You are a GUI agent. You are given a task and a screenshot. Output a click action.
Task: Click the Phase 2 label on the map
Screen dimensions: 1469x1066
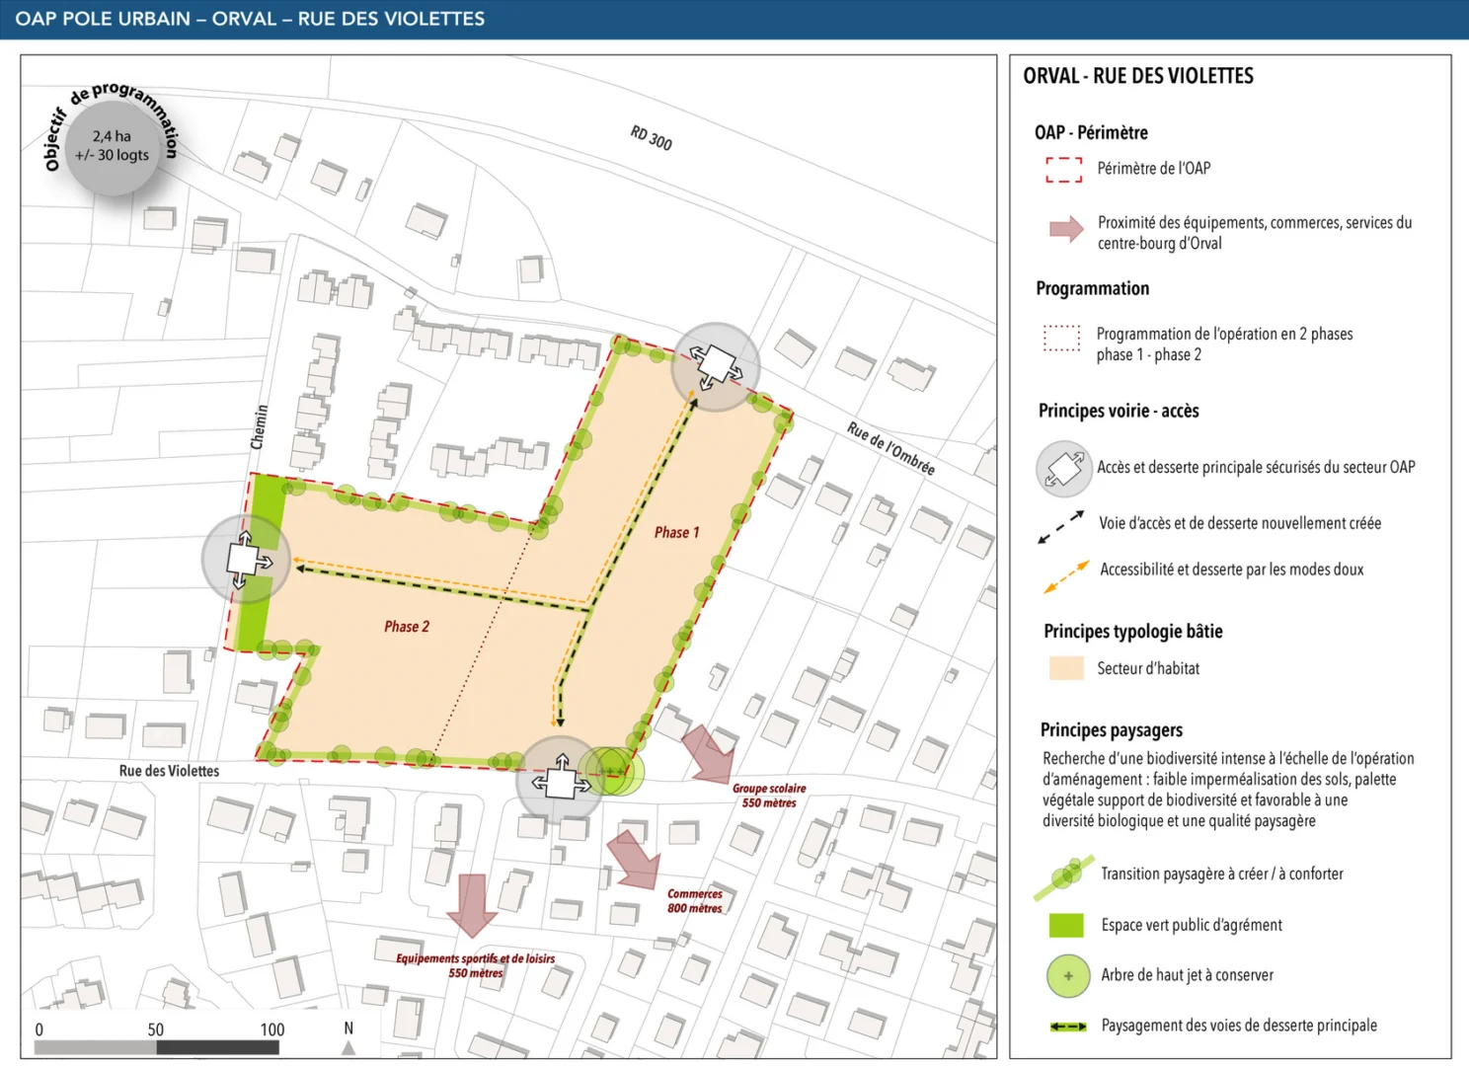pos(406,627)
